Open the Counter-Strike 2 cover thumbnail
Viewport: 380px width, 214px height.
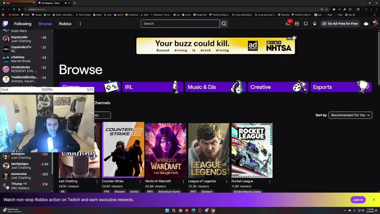pos(123,150)
